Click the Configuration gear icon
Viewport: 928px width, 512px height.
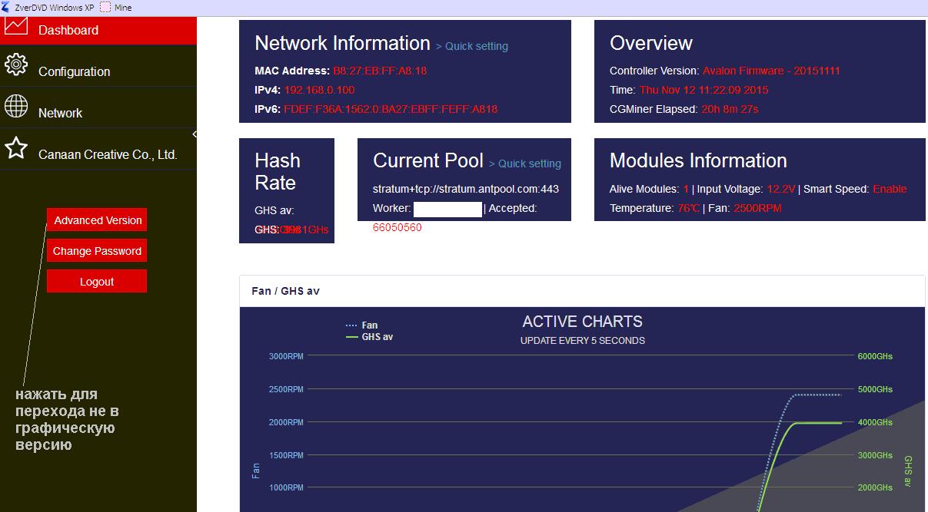[x=16, y=64]
